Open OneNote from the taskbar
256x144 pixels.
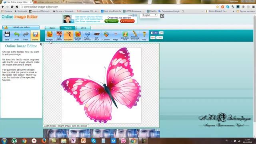tap(73, 141)
